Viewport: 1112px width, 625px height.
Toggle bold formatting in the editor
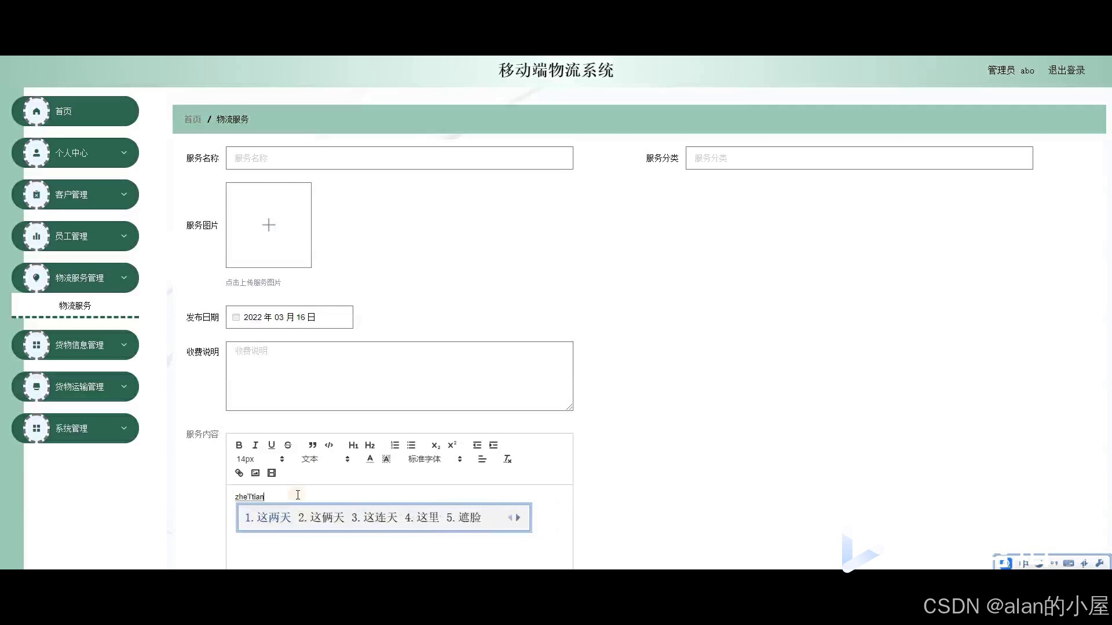click(239, 445)
